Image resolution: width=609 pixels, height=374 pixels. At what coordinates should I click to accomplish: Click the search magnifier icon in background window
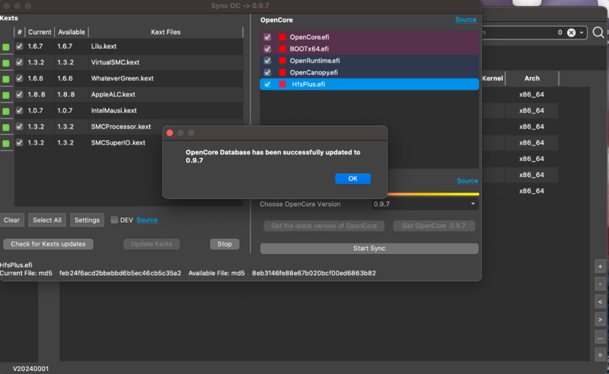pyautogui.click(x=598, y=33)
